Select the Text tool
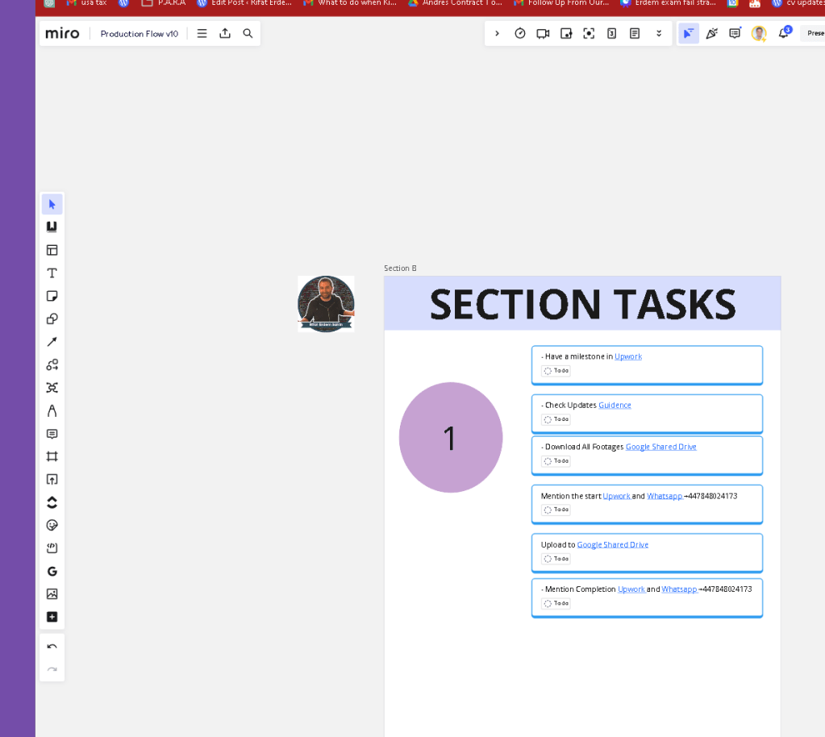Image resolution: width=825 pixels, height=737 pixels. [x=52, y=273]
